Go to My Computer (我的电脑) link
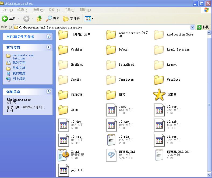This screenshot has width=212, height=178. tap(19, 73)
